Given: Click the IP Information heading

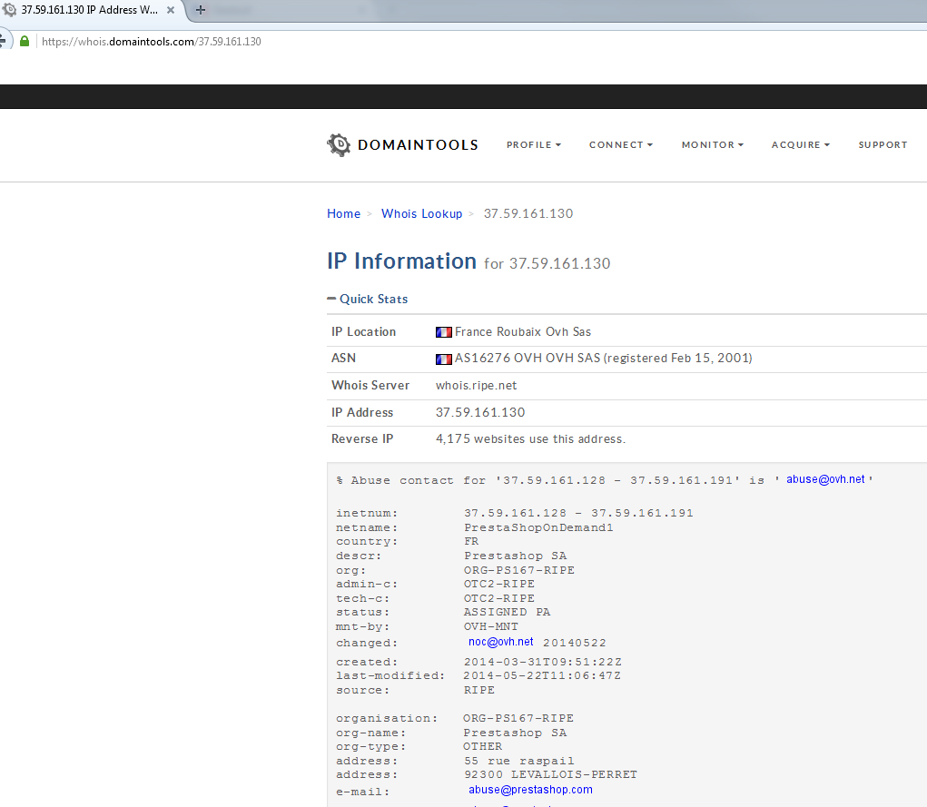Looking at the screenshot, I should (401, 261).
